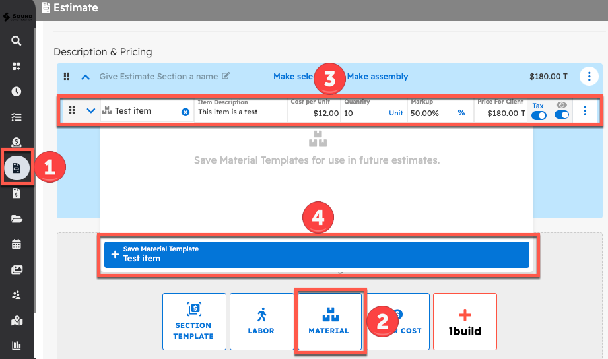This screenshot has height=359, width=608.
Task: Expand the Test item row chevron
Action: pyautogui.click(x=91, y=111)
